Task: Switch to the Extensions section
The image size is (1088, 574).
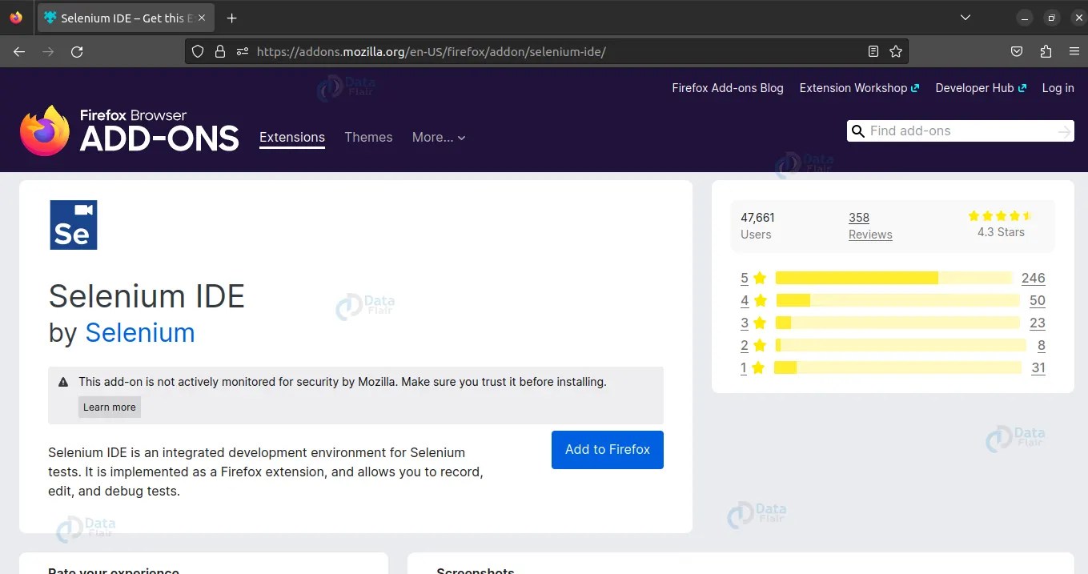Action: [x=291, y=137]
